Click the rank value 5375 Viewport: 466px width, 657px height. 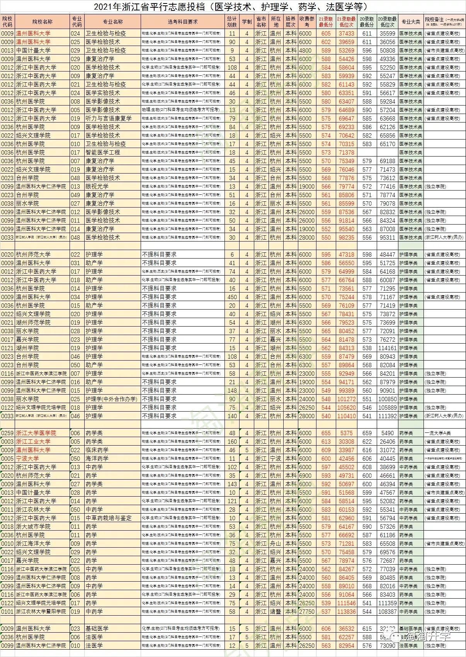coord(347,433)
